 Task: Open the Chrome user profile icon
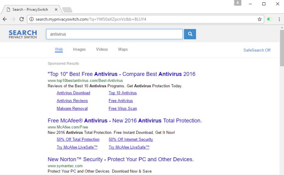pos(238,3)
